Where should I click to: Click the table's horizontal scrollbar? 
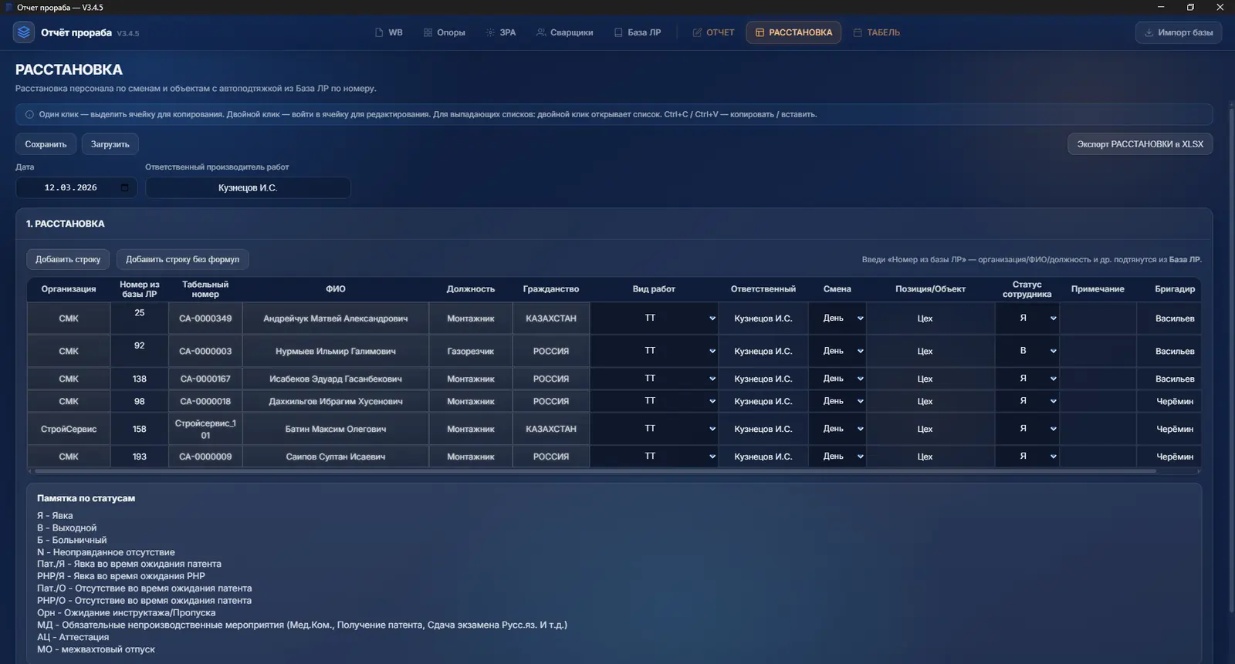click(594, 470)
